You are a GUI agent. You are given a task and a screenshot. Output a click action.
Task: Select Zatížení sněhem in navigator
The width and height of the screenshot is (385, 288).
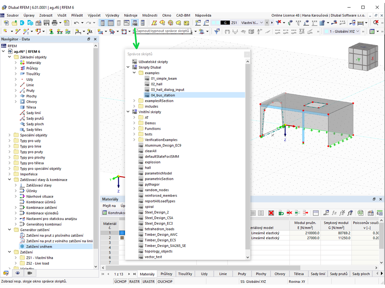(39, 246)
